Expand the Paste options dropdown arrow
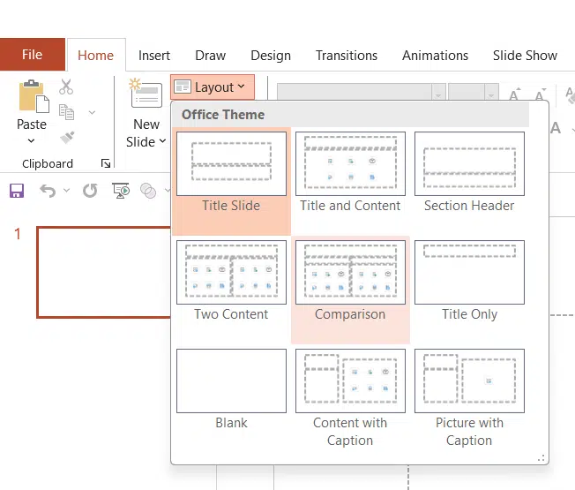The height and width of the screenshot is (490, 575). (x=32, y=140)
